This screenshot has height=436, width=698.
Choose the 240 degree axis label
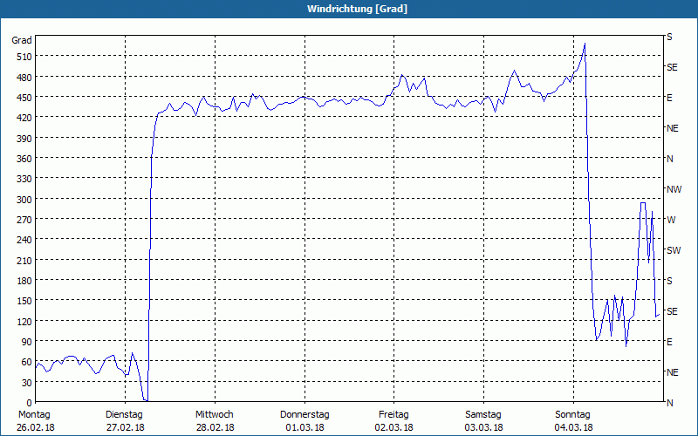coord(24,241)
